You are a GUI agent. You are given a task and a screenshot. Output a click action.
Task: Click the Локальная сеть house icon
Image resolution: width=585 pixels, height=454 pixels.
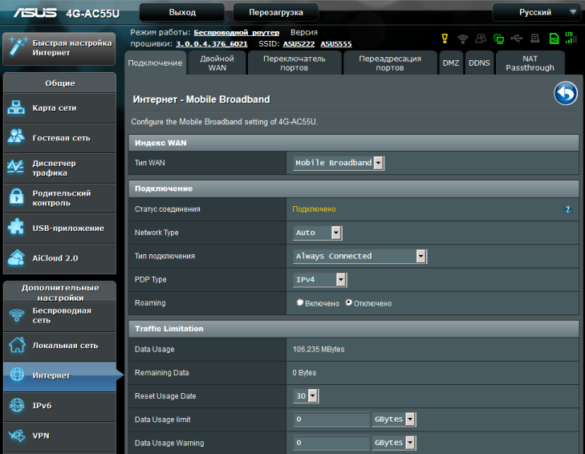[17, 344]
